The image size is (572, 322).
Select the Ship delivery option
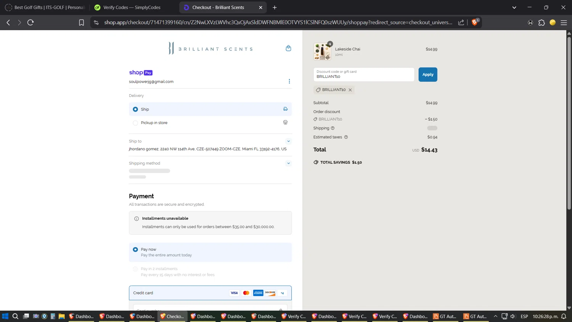pos(210,109)
